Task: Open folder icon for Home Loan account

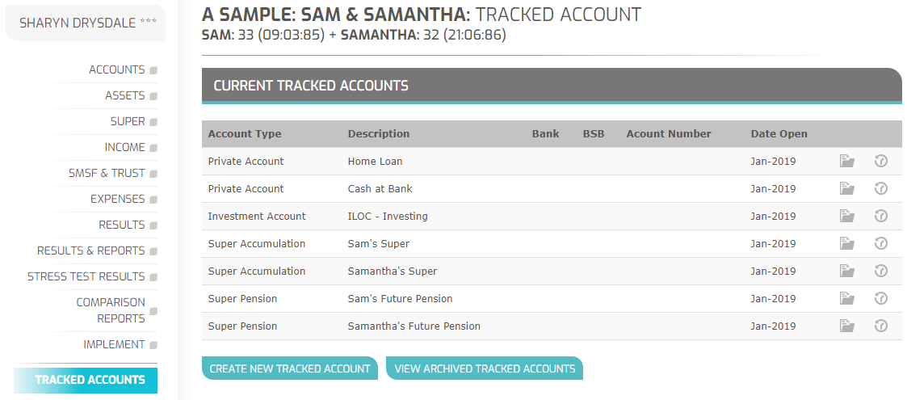Action: [847, 162]
